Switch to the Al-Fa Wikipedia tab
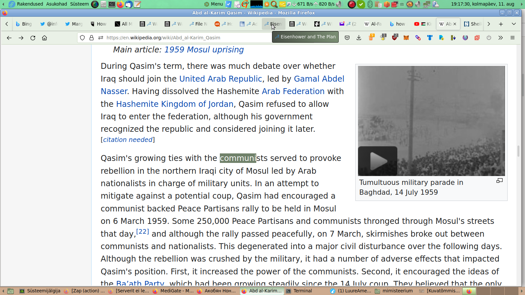Viewport: 525px width, 295px height. pyautogui.click(x=373, y=24)
